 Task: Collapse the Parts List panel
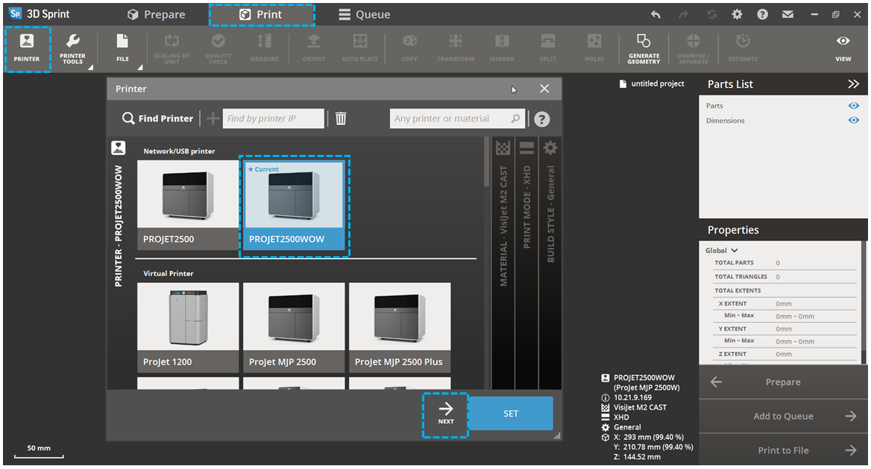click(854, 84)
